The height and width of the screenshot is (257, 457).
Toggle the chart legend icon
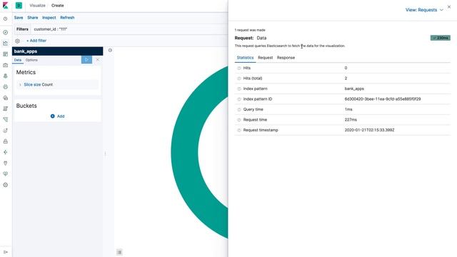point(119,252)
